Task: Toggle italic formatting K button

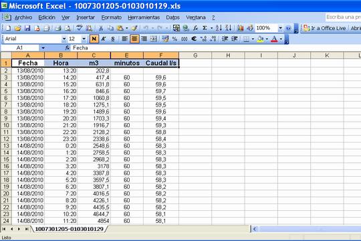Action: (104, 39)
